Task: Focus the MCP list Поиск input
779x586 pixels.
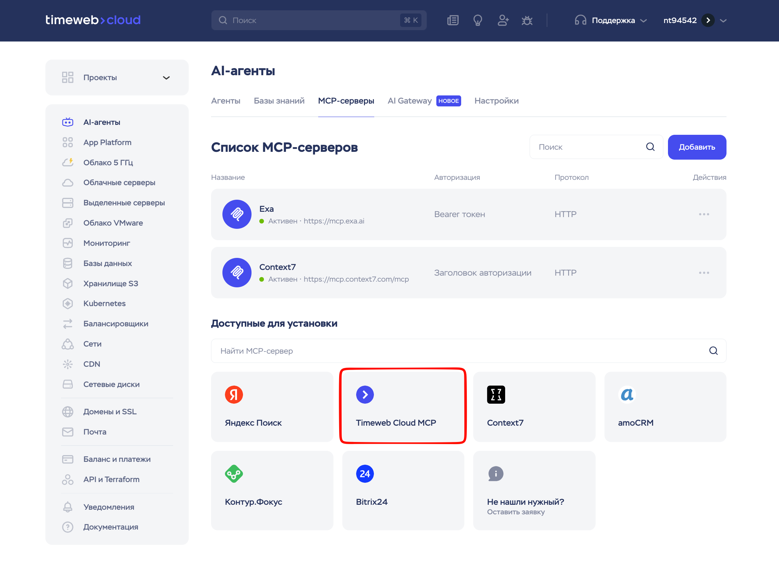Action: (x=596, y=147)
